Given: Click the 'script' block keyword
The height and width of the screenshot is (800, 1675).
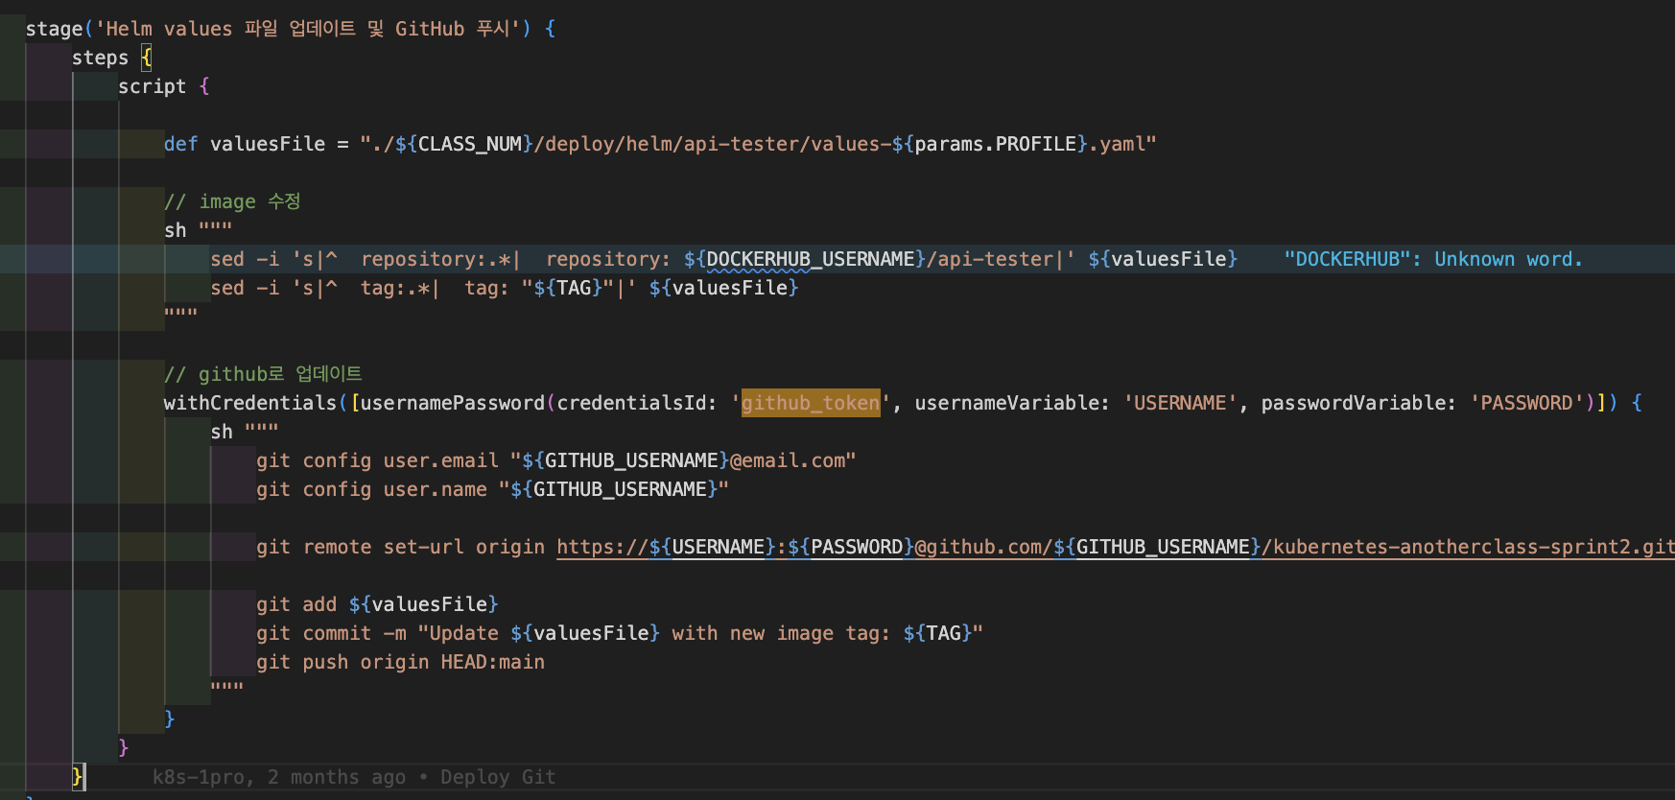Looking at the screenshot, I should (x=152, y=87).
